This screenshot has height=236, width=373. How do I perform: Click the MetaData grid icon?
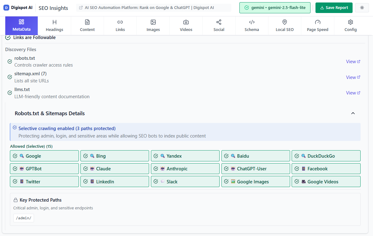[x=21, y=22]
